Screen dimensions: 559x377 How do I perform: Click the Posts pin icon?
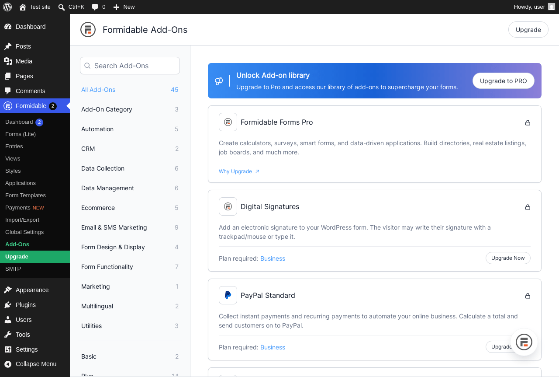[8, 46]
